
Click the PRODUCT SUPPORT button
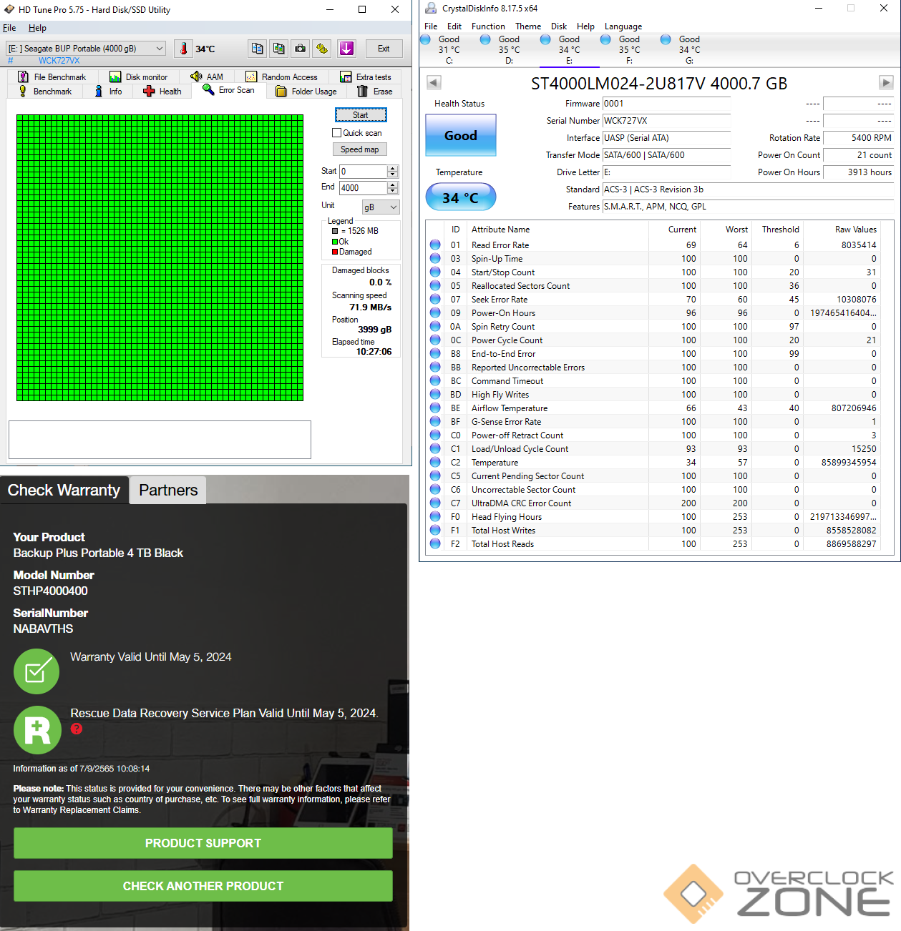tap(203, 843)
